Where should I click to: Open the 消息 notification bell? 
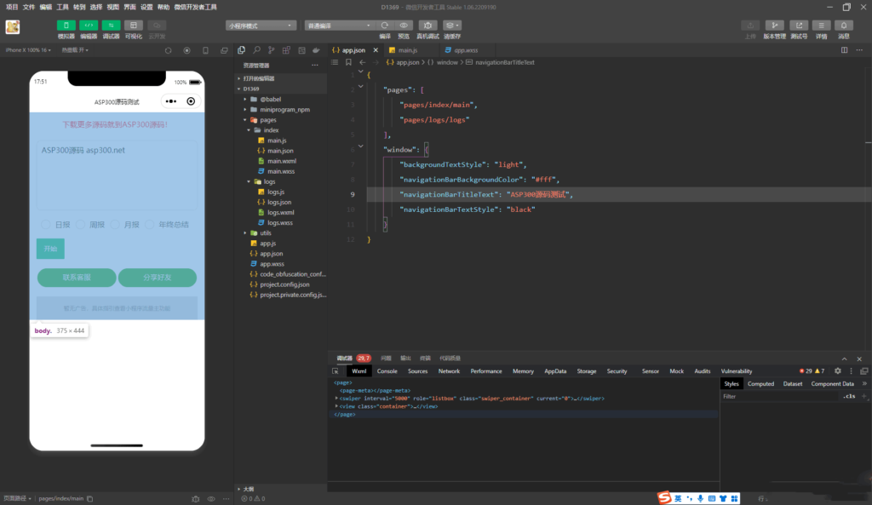[x=844, y=26]
